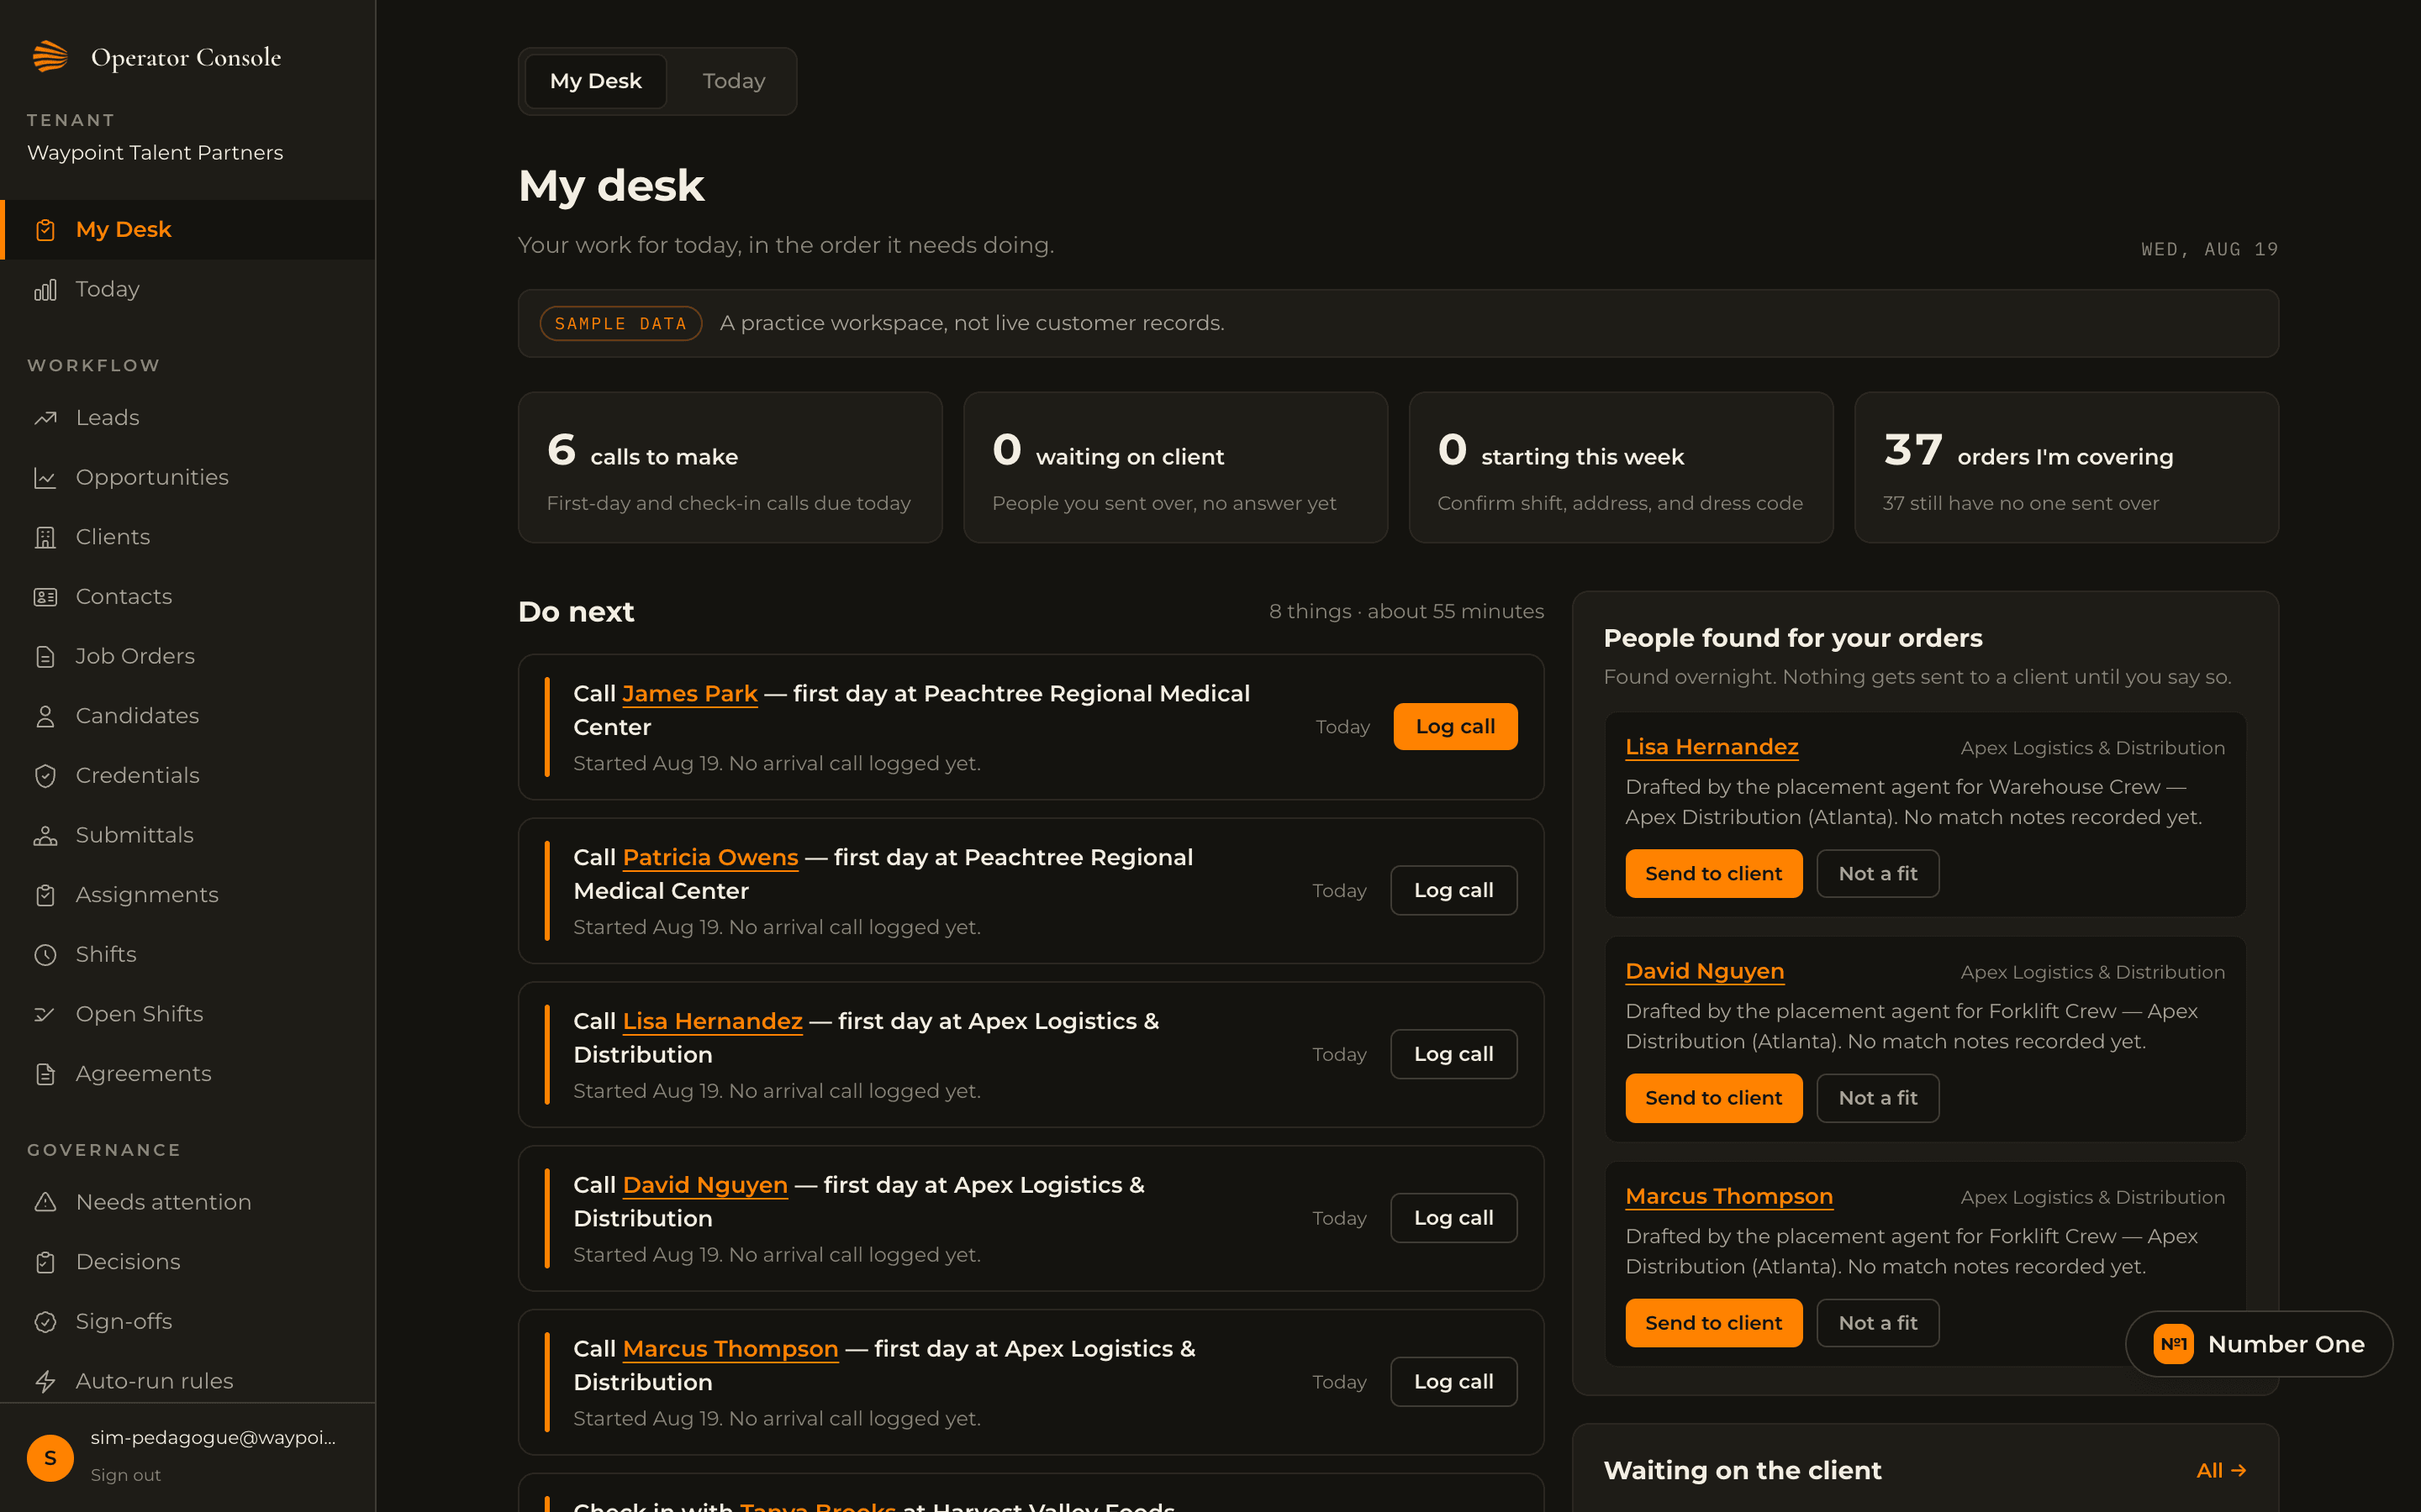Mark David Nguyen as not a fit
Image resolution: width=2421 pixels, height=1512 pixels.
click(1878, 1098)
